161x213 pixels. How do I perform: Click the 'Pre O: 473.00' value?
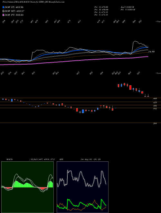(101, 7)
